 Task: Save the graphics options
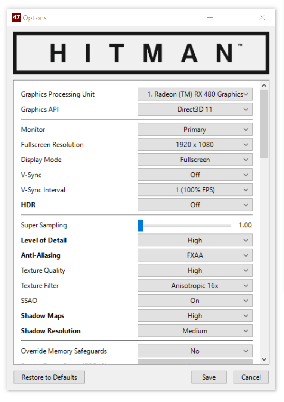(209, 377)
